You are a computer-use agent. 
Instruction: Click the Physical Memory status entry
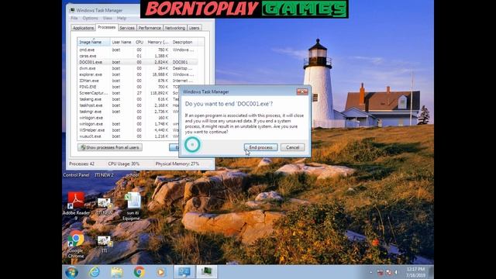tap(177, 164)
